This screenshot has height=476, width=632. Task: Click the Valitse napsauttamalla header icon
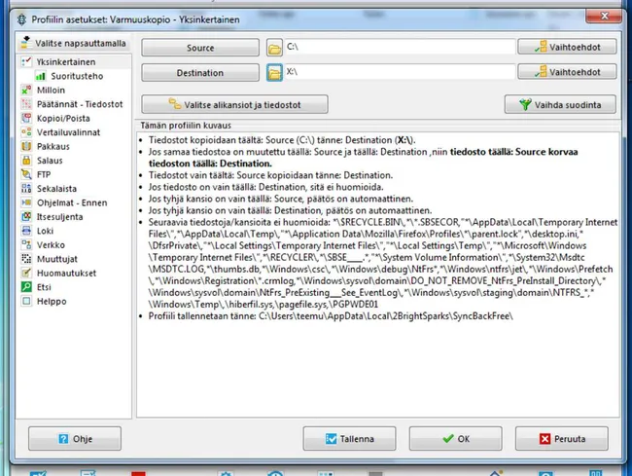[x=26, y=42]
